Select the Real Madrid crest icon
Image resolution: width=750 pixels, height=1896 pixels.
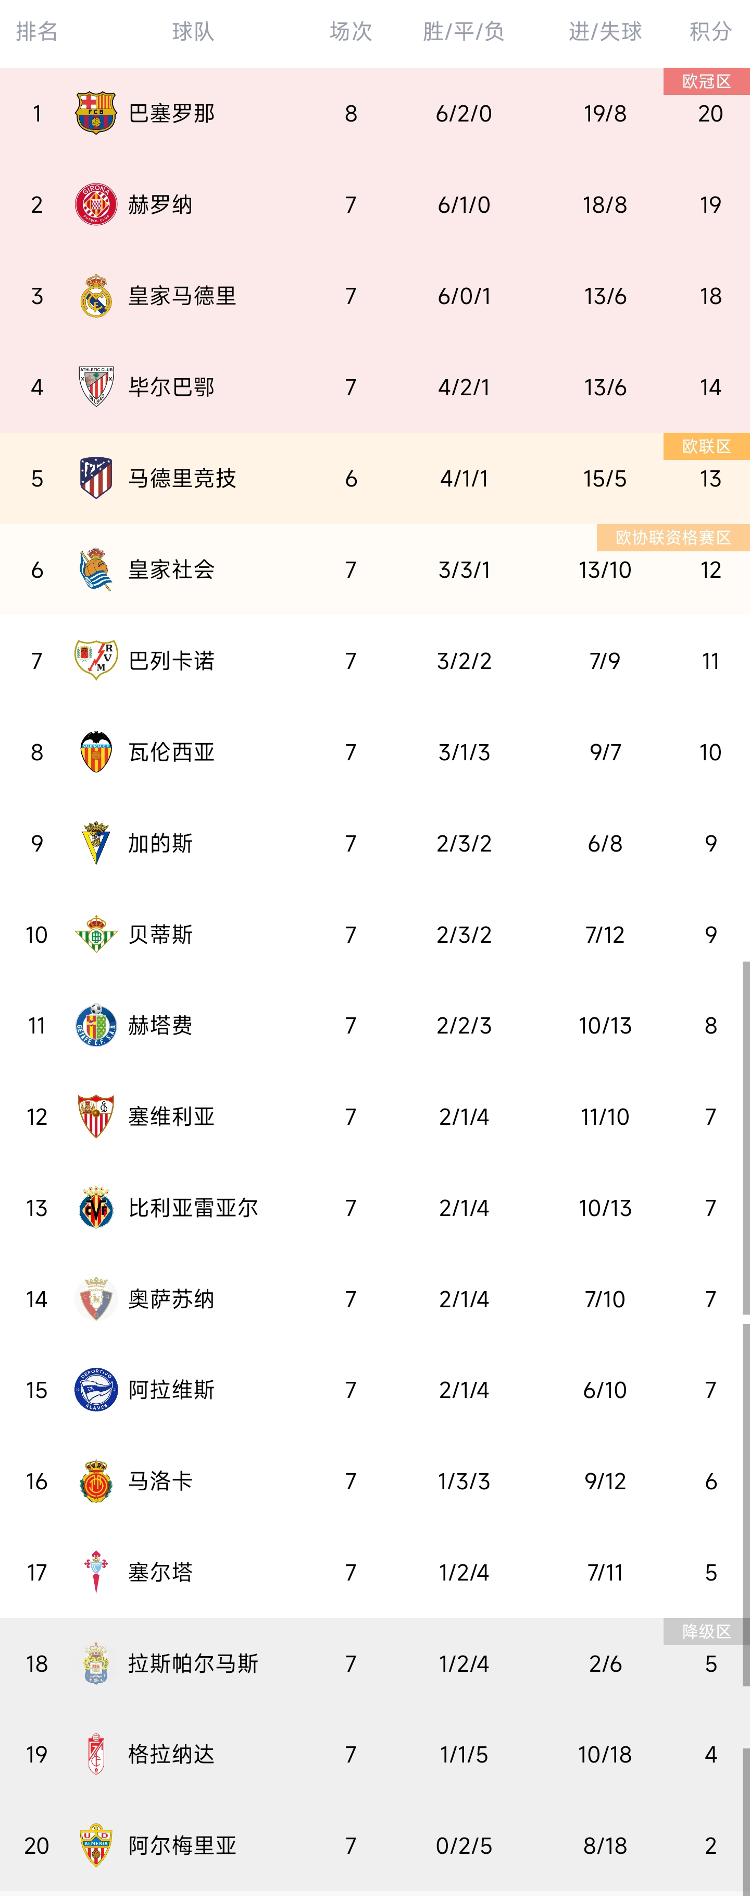(96, 296)
